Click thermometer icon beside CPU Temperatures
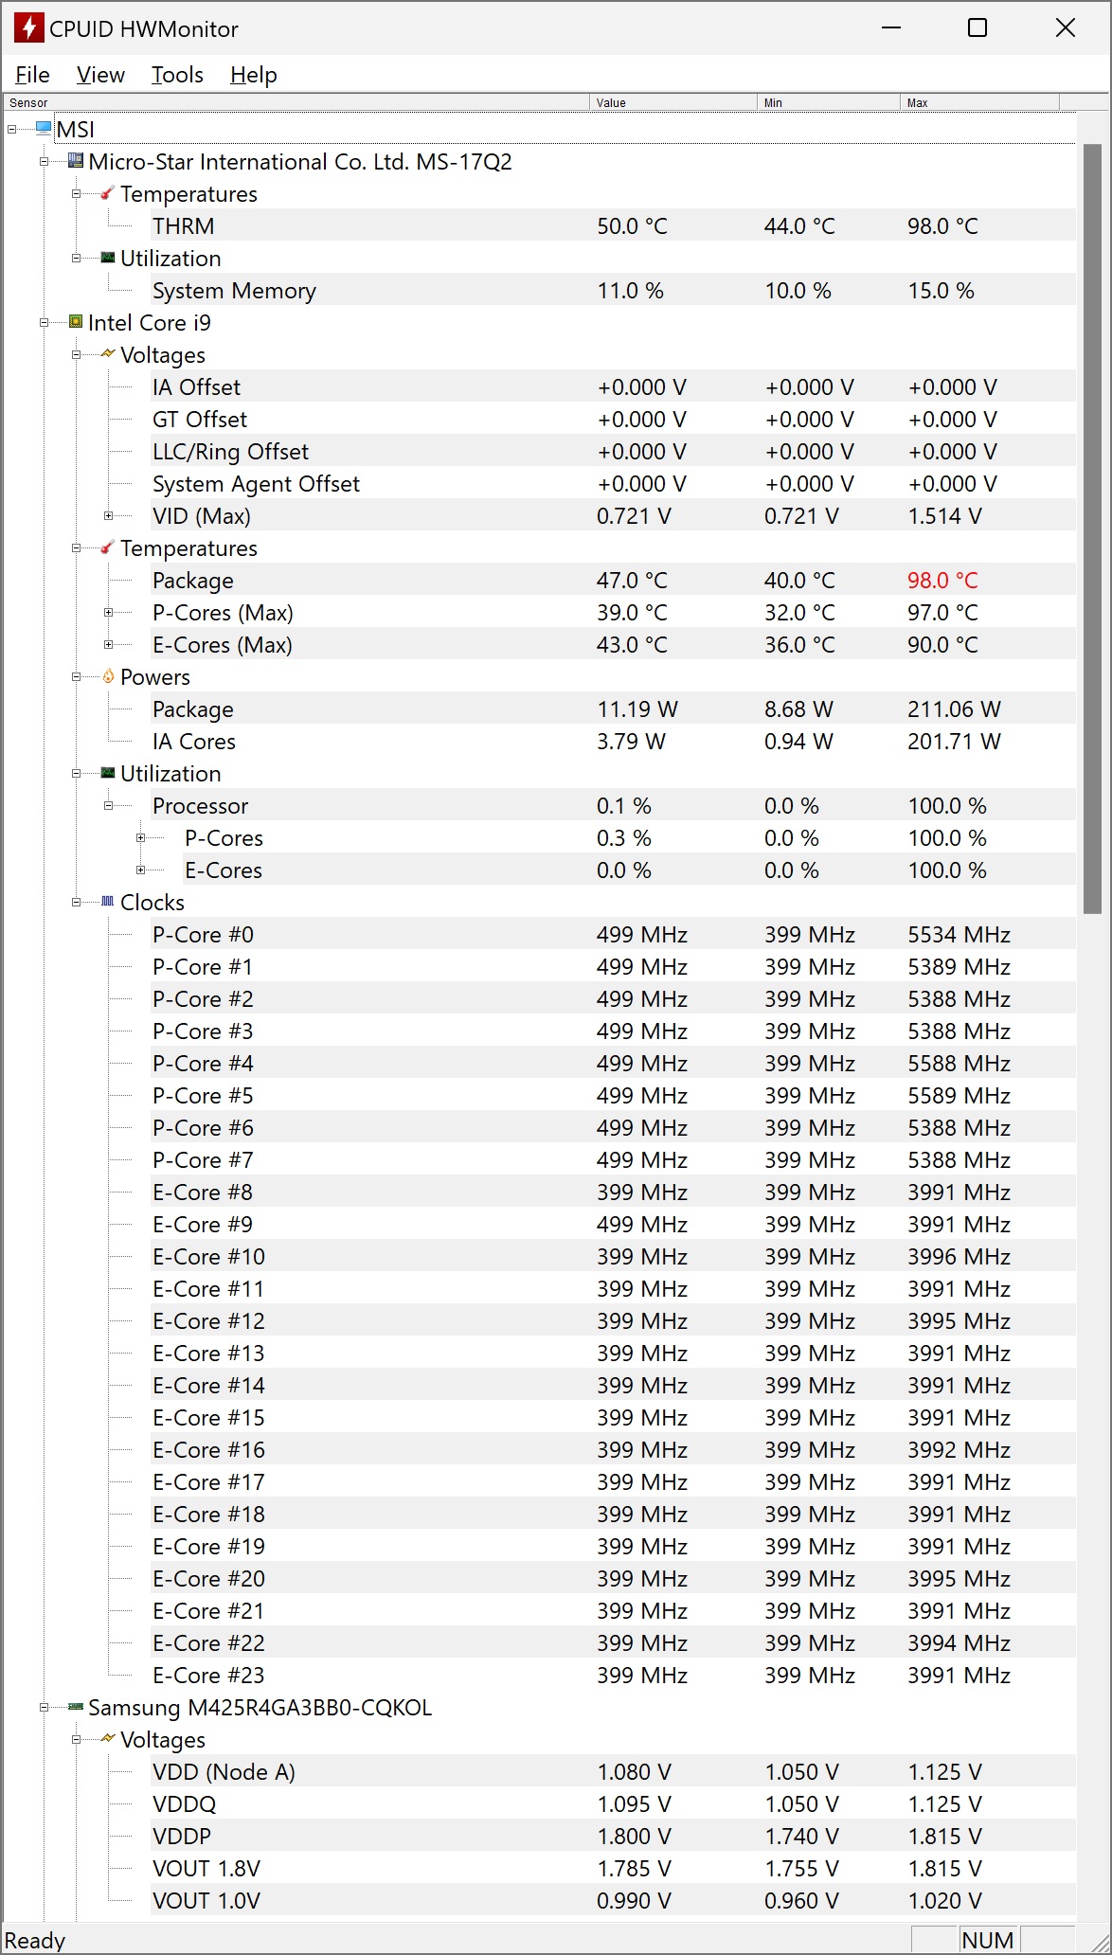1112x1955 pixels. coord(108,547)
